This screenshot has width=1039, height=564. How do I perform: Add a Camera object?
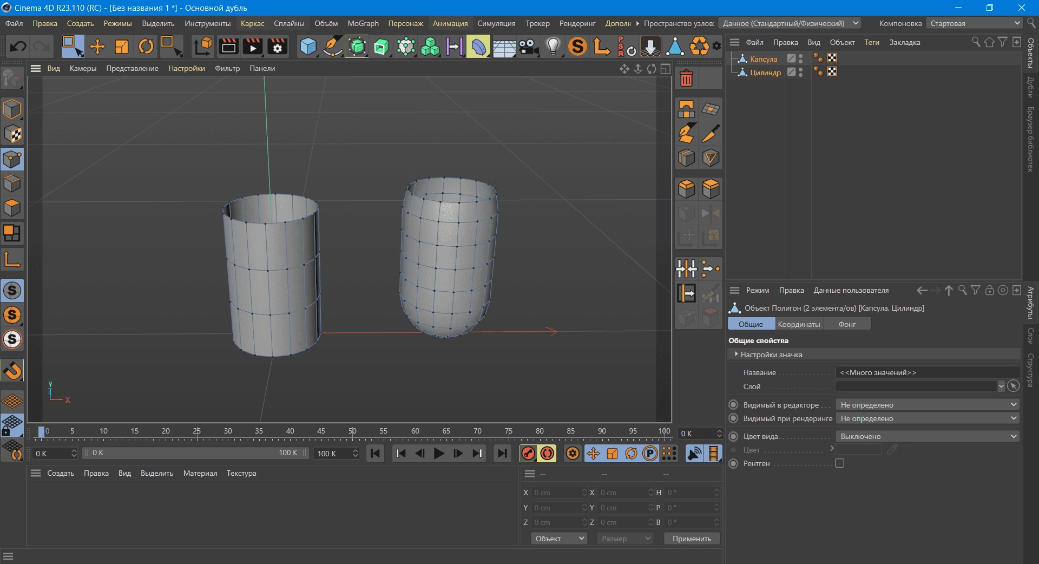pos(529,47)
